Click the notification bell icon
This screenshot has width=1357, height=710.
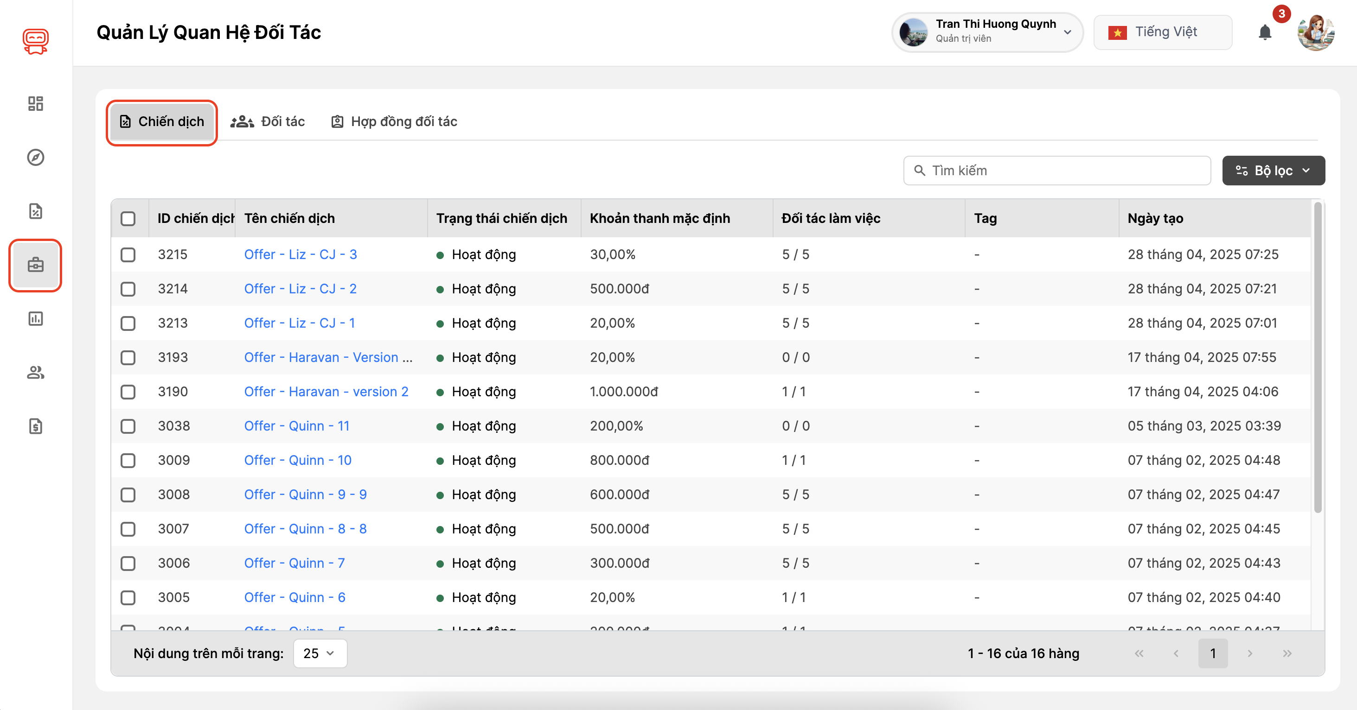tap(1265, 32)
